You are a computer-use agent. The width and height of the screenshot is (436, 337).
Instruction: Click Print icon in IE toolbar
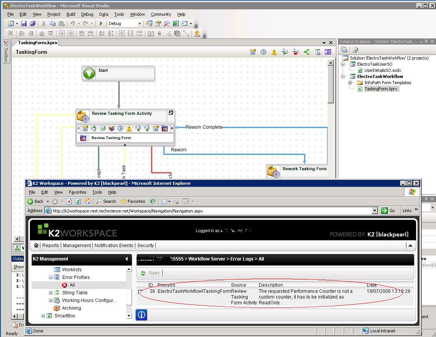176,201
